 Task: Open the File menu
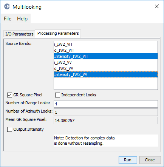point(8,19)
